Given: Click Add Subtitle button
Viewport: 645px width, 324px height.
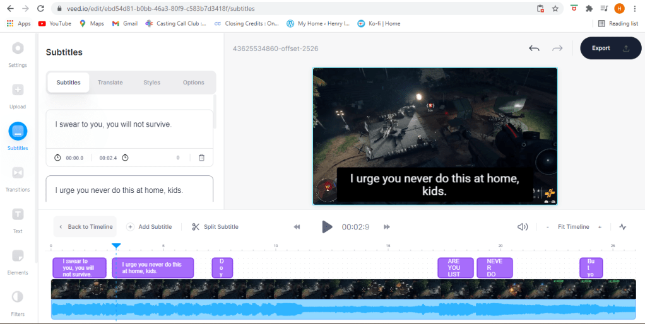Looking at the screenshot, I should (150, 227).
